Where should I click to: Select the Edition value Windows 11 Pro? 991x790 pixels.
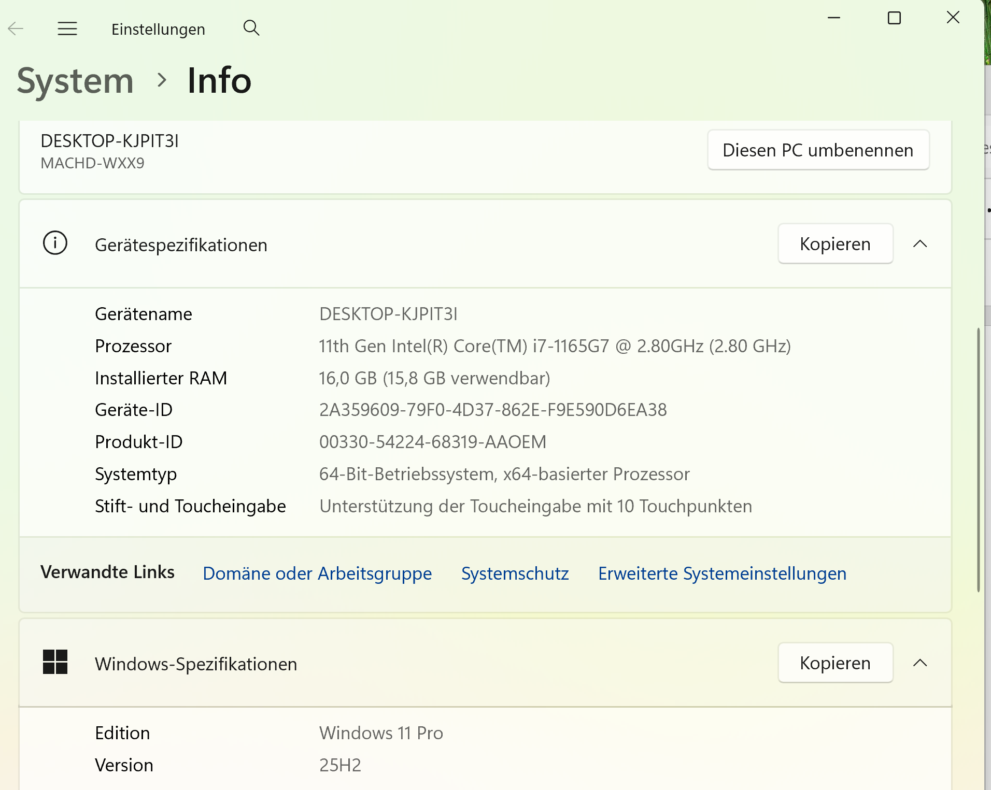coord(381,733)
